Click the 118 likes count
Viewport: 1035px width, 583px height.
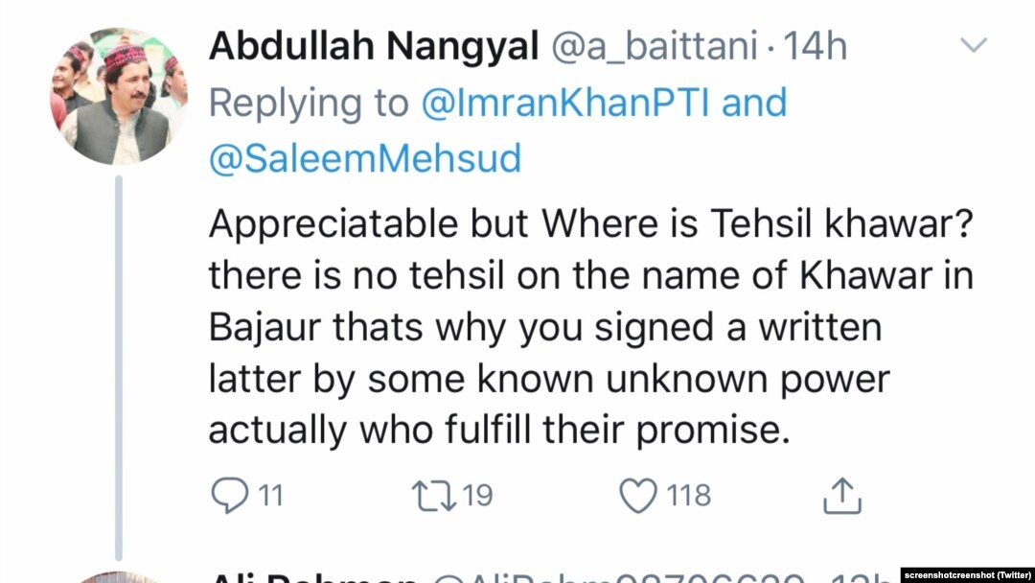coord(688,495)
